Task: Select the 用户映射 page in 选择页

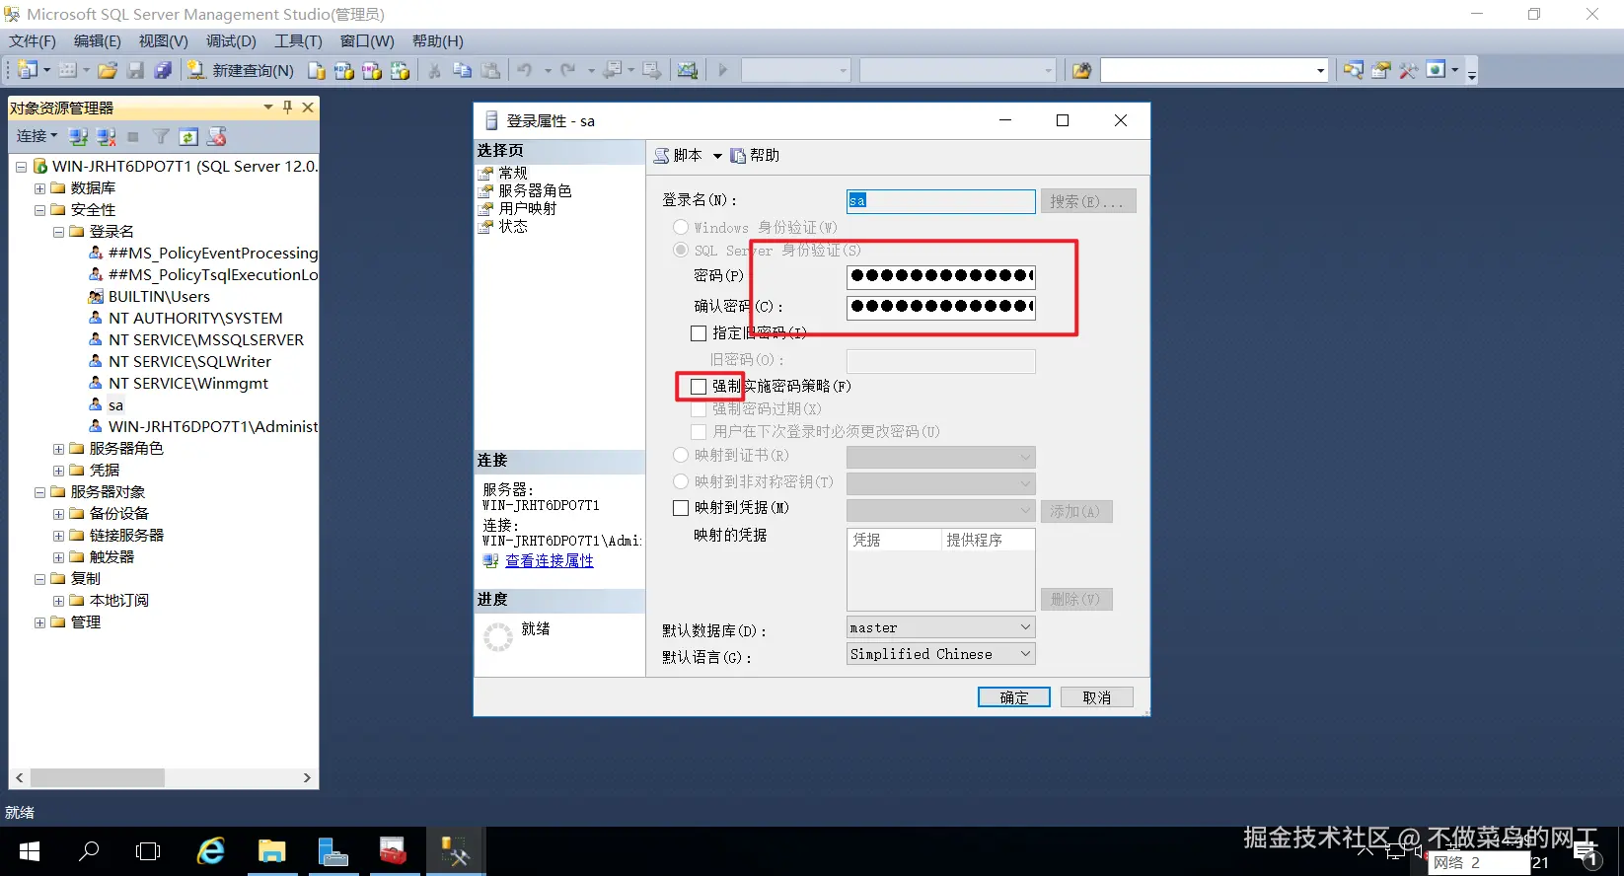Action: (x=527, y=208)
